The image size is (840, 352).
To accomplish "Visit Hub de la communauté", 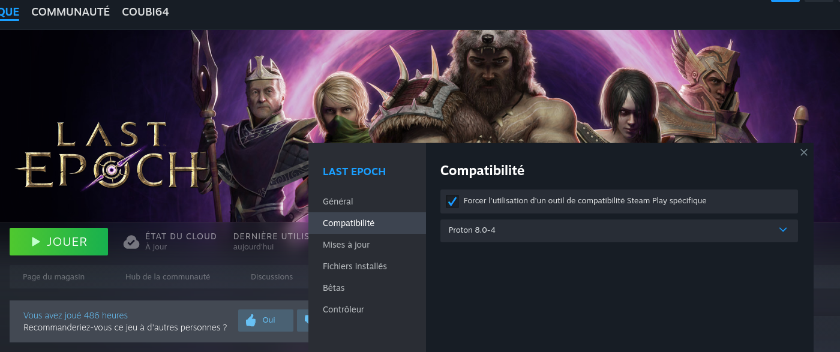I will [x=167, y=276].
